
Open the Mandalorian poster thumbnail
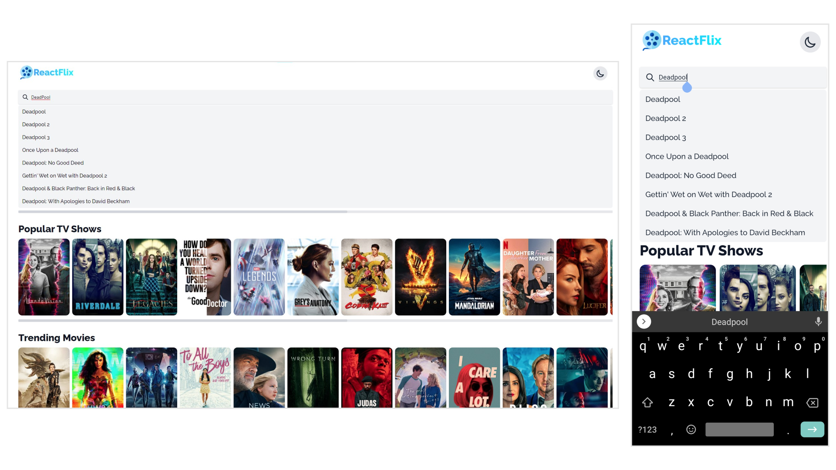click(474, 277)
